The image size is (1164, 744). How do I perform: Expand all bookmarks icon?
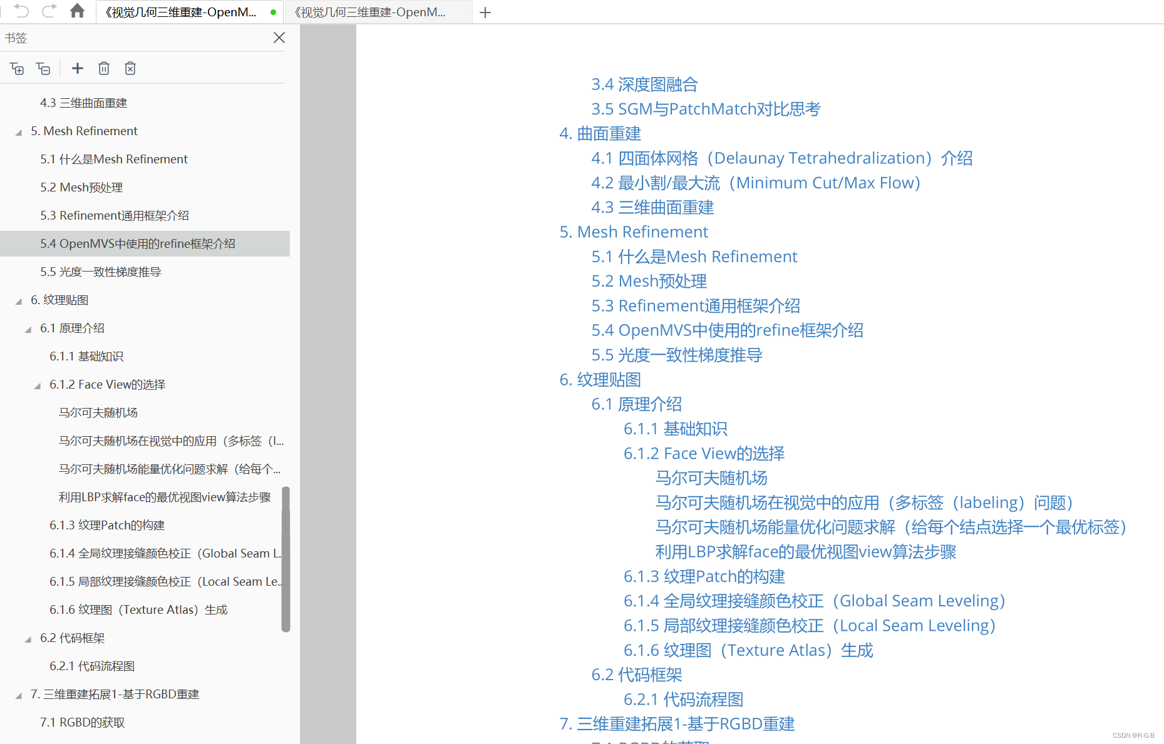tap(17, 68)
